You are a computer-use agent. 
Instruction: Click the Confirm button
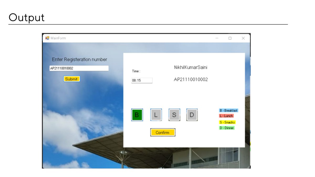[x=163, y=132]
